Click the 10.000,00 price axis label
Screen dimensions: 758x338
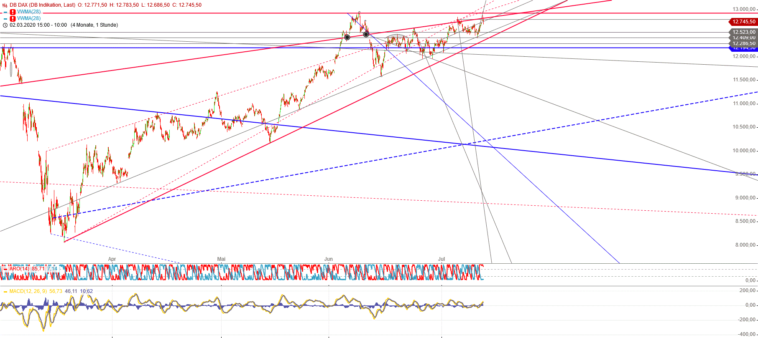pos(744,151)
